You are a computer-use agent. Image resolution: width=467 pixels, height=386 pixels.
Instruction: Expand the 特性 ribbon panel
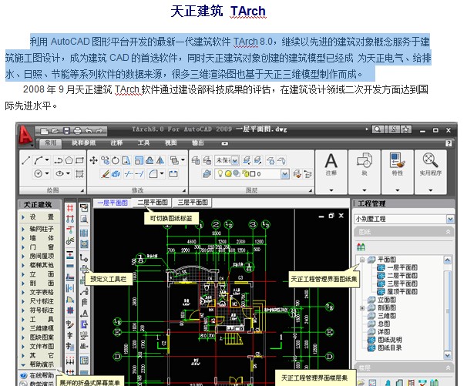398,190
